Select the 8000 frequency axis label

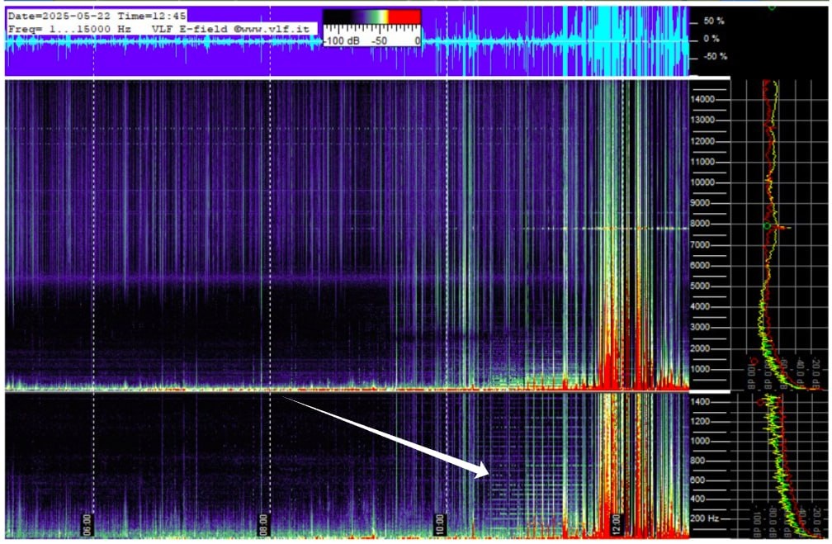coord(701,224)
